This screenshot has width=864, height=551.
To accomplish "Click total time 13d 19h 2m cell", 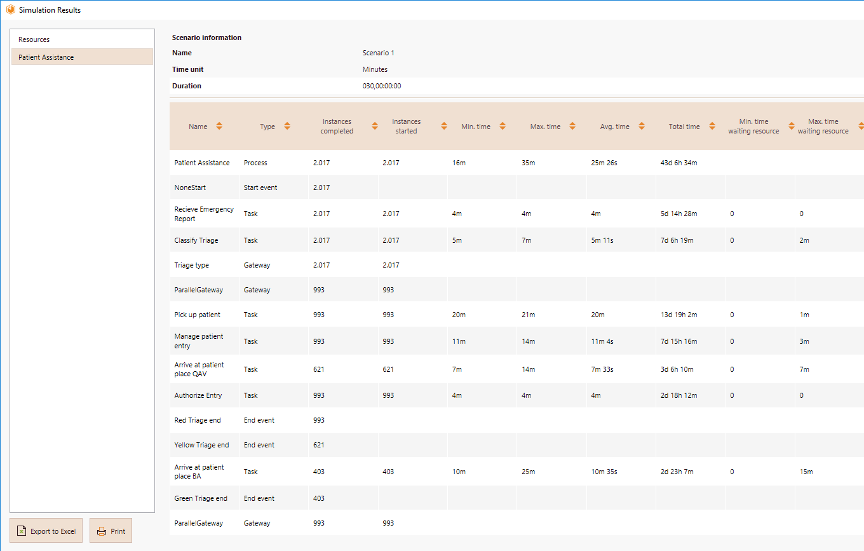I will 678,315.
